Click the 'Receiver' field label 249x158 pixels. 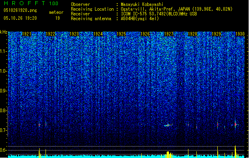click(x=80, y=14)
